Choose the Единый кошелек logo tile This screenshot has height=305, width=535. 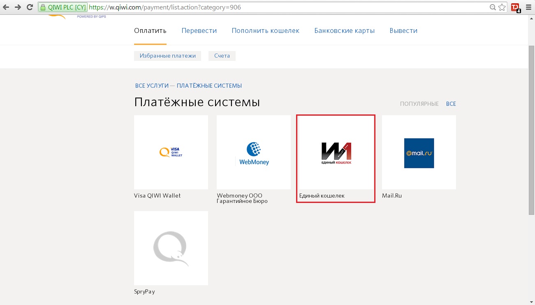(x=336, y=152)
